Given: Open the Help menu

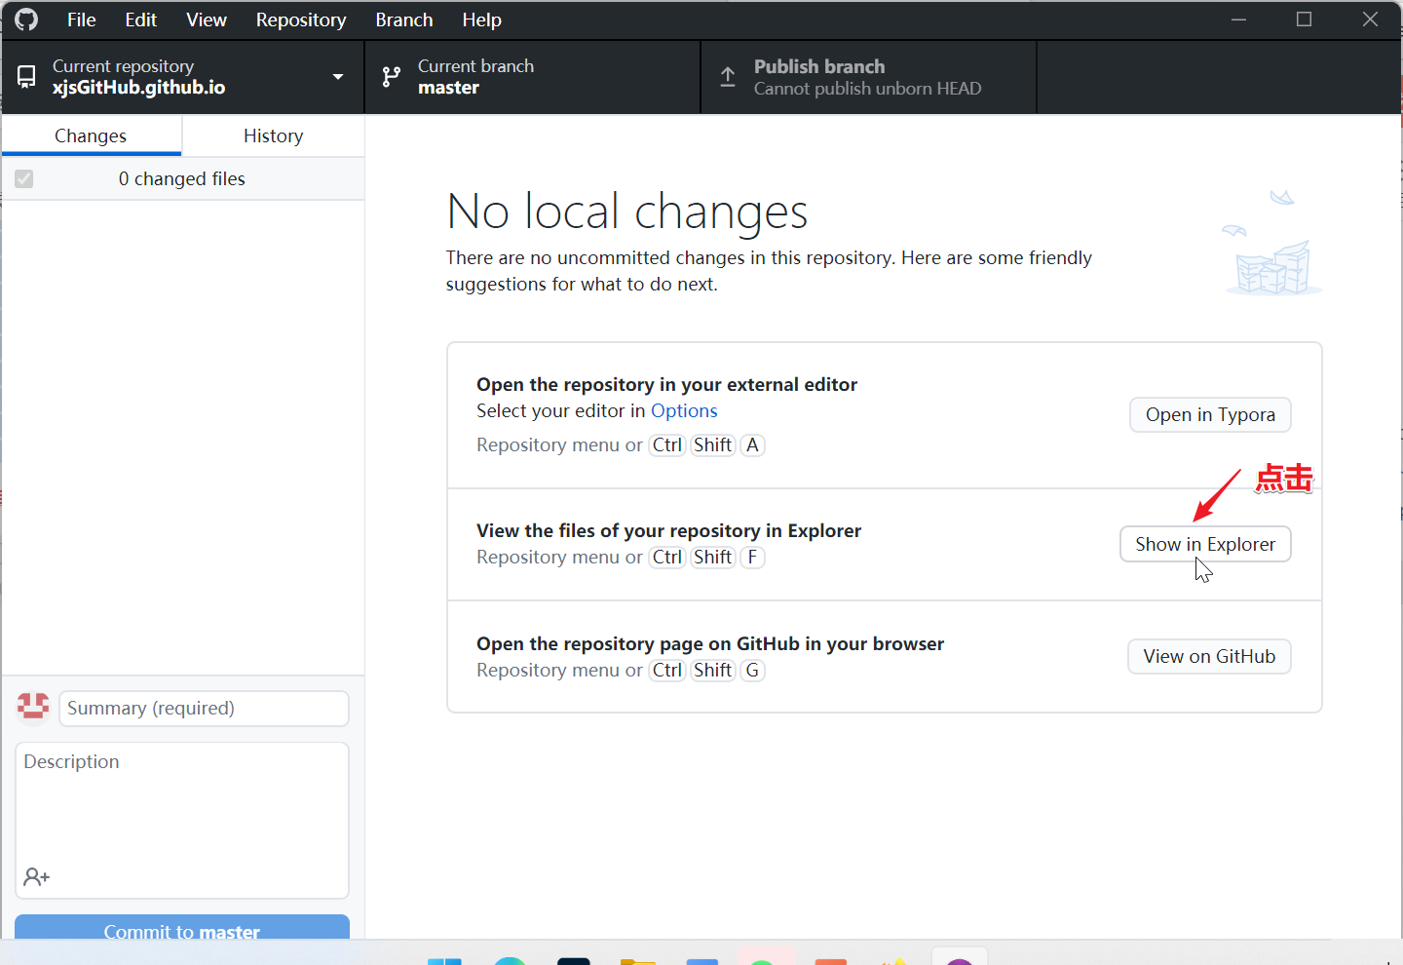Looking at the screenshot, I should [x=481, y=19].
